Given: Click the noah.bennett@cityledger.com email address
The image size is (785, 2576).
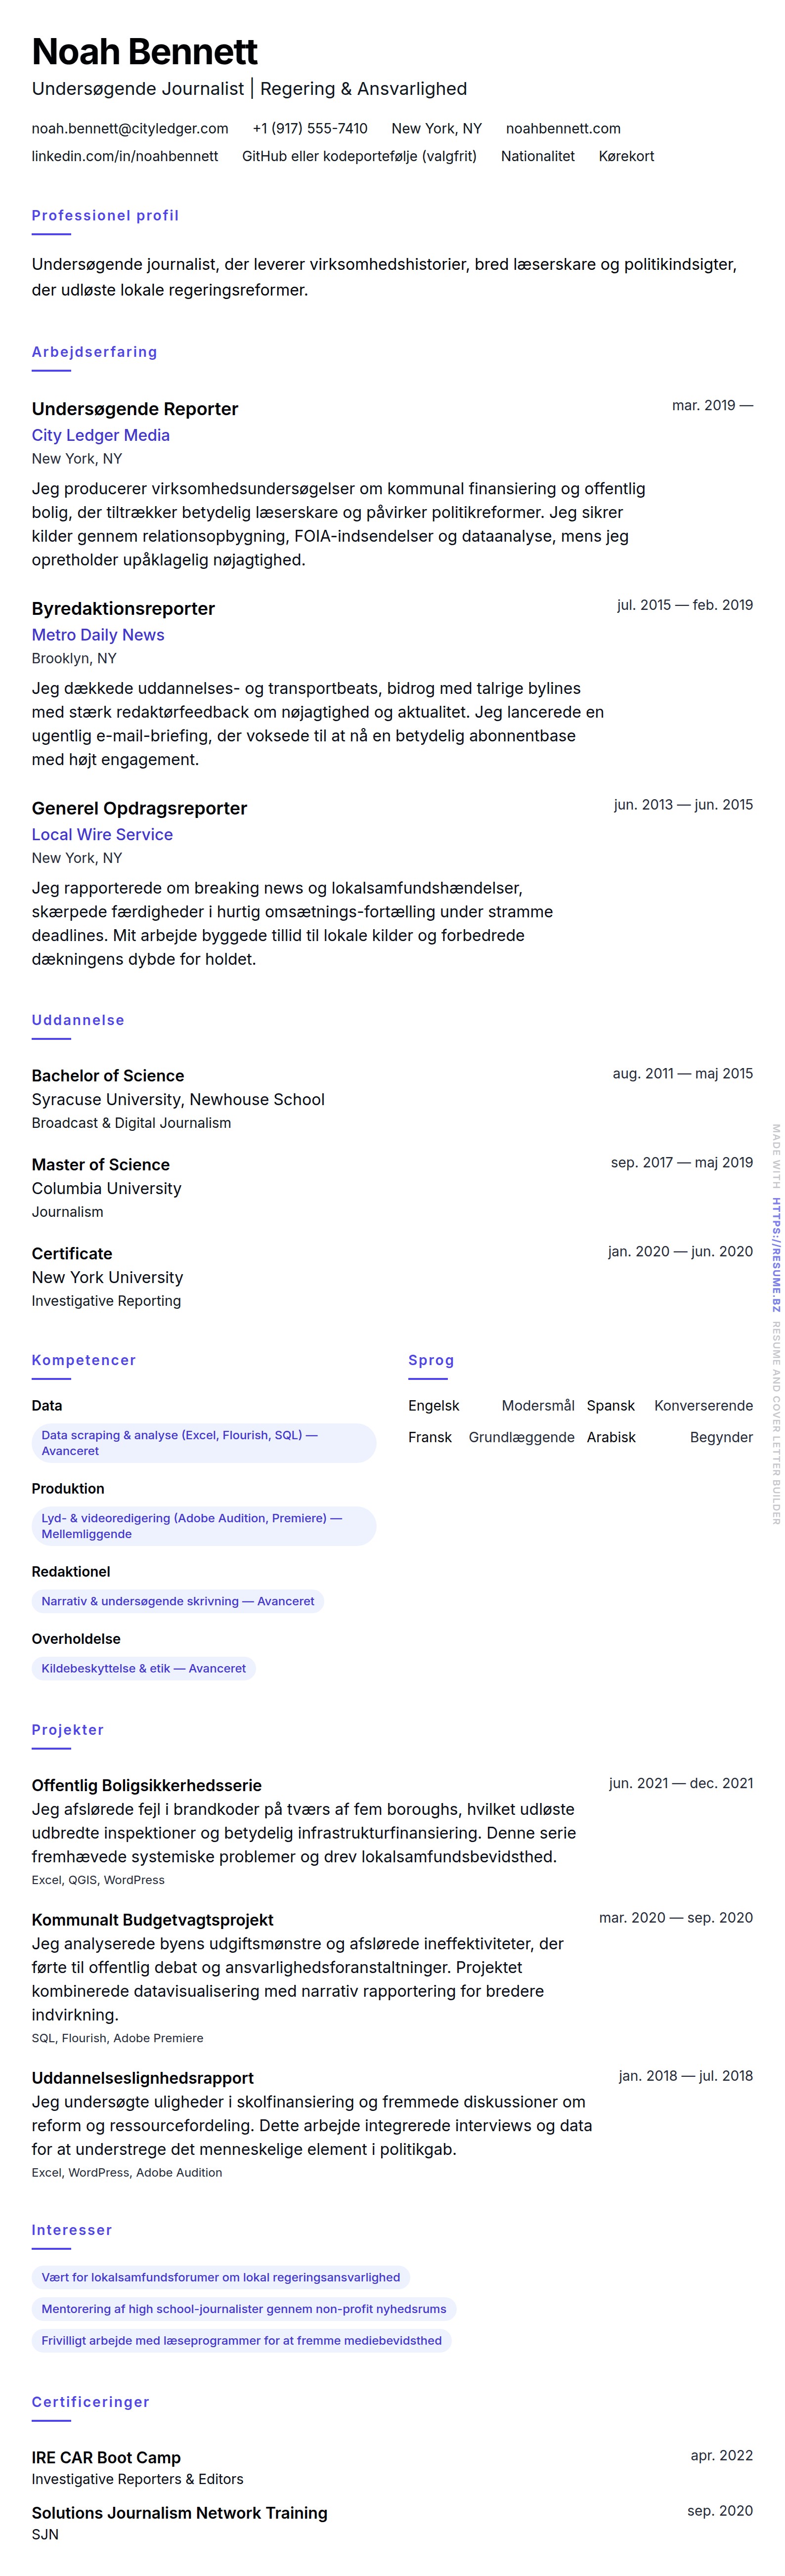Looking at the screenshot, I should click(x=130, y=129).
